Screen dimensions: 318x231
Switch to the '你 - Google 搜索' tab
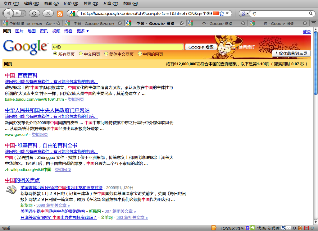tap(278, 23)
